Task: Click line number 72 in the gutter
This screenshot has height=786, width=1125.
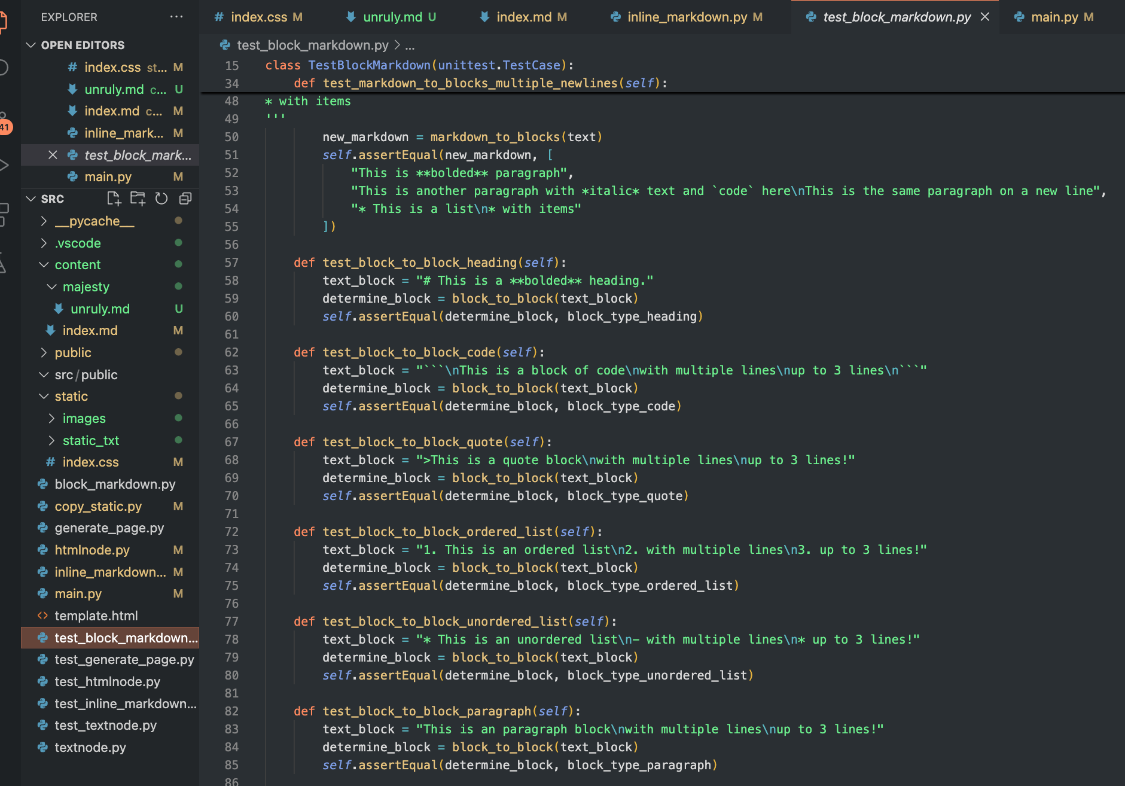Action: click(x=231, y=532)
